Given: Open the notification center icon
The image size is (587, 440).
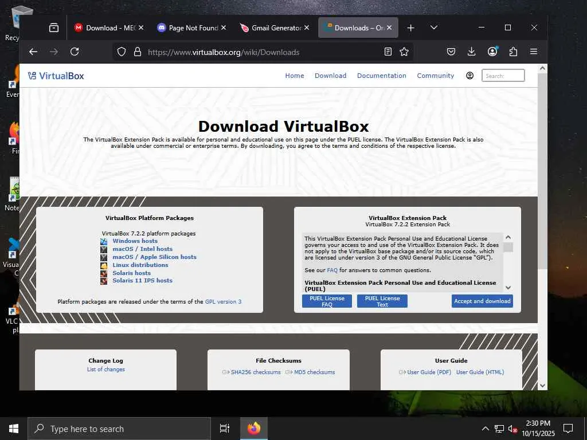Looking at the screenshot, I should (568, 429).
